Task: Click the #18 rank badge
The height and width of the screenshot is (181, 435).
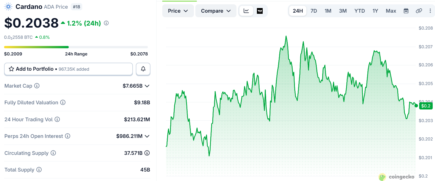Action: click(x=77, y=7)
